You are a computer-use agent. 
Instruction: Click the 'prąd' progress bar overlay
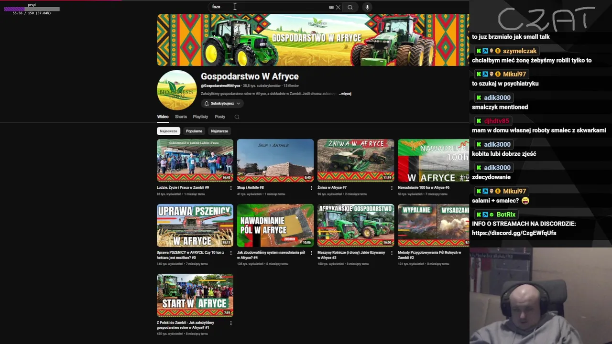coord(32,9)
